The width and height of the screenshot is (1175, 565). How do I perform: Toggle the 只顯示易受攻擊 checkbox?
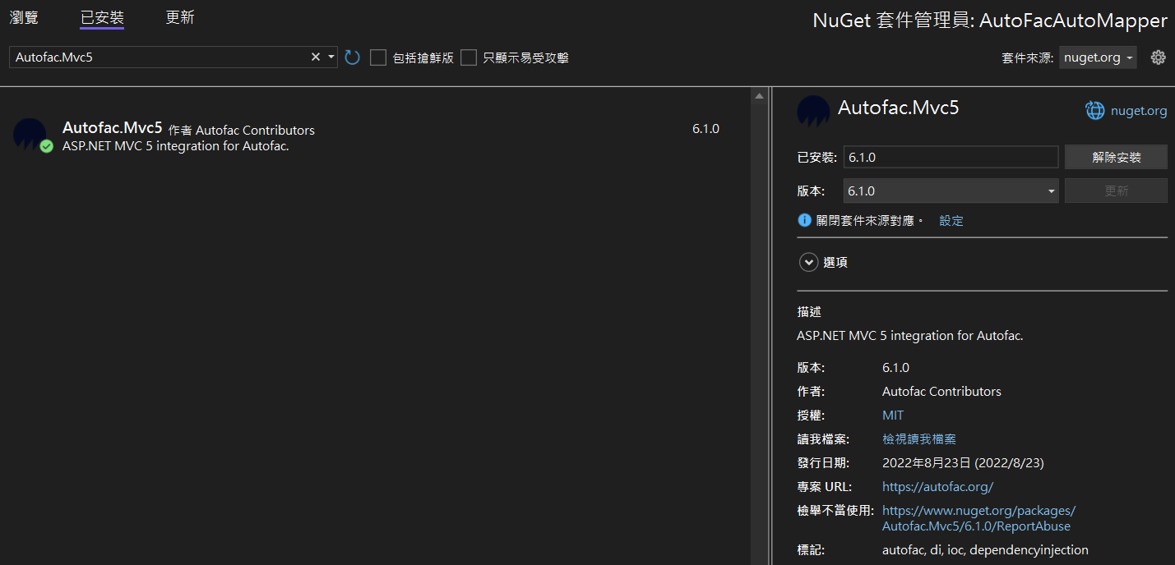[469, 57]
